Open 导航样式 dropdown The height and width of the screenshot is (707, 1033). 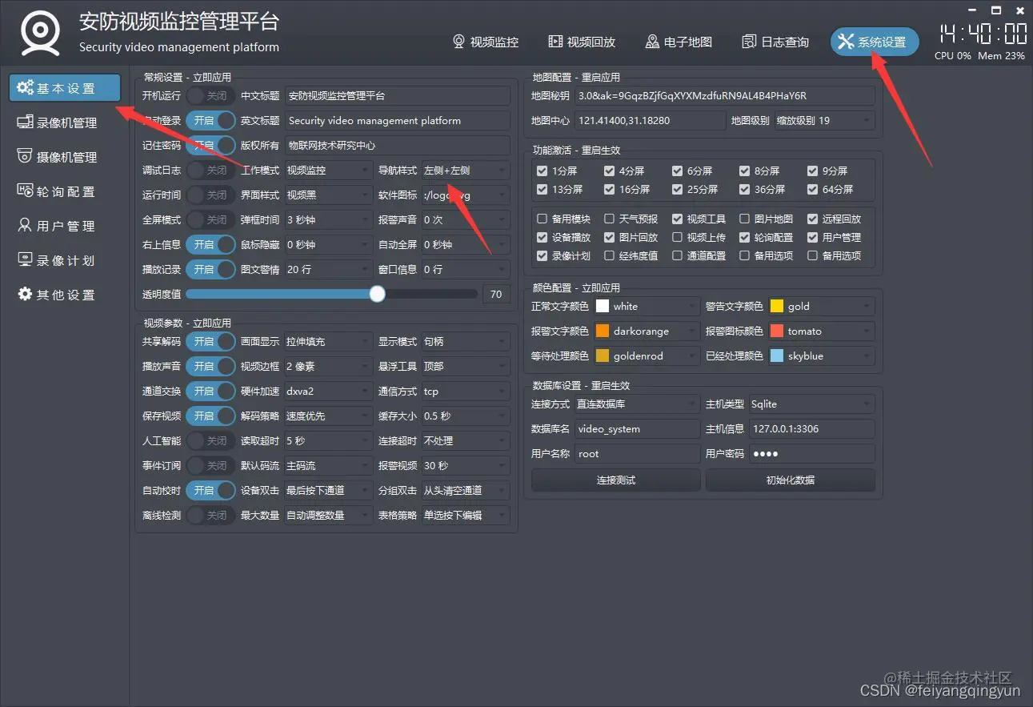point(466,170)
